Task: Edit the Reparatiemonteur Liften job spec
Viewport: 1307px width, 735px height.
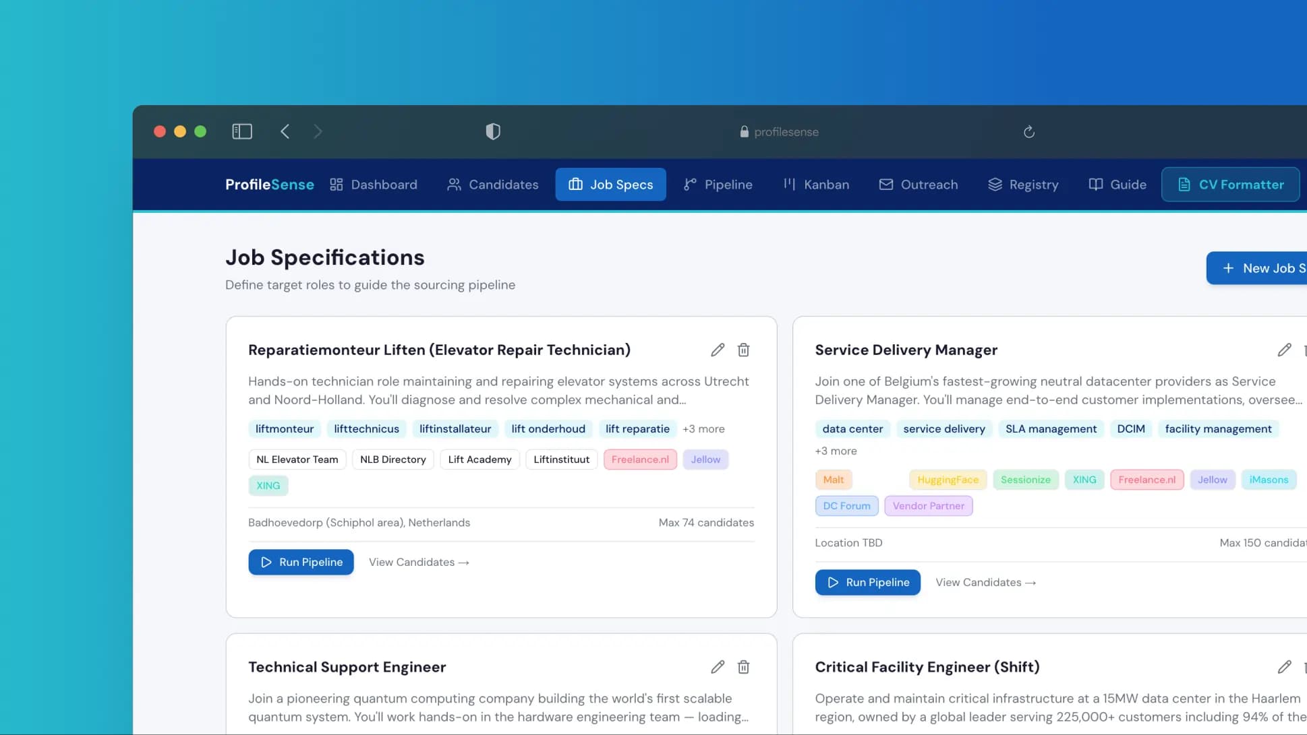Action: pyautogui.click(x=718, y=350)
